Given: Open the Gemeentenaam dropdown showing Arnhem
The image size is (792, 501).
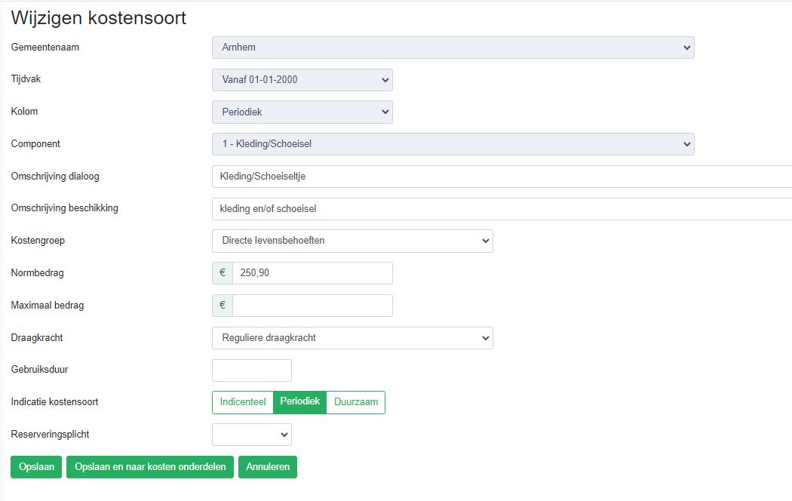Looking at the screenshot, I should click(453, 48).
